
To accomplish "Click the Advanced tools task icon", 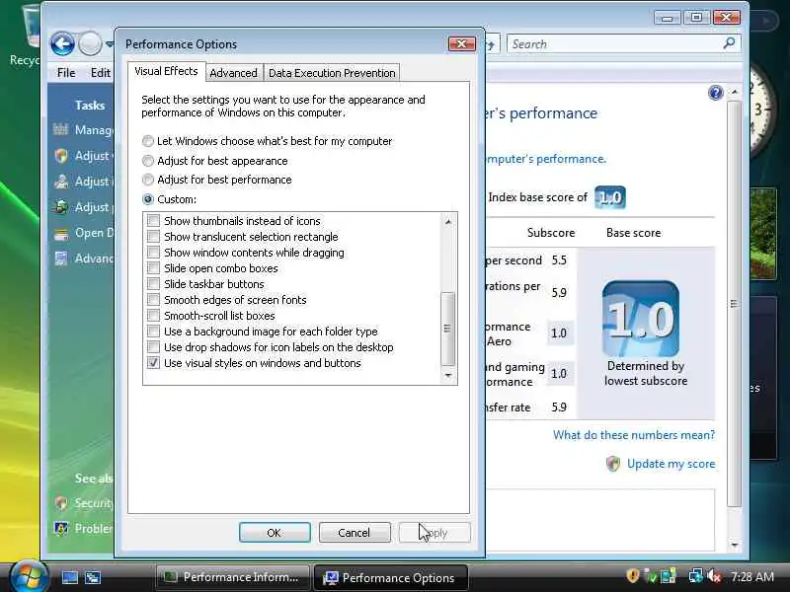I will [x=61, y=259].
